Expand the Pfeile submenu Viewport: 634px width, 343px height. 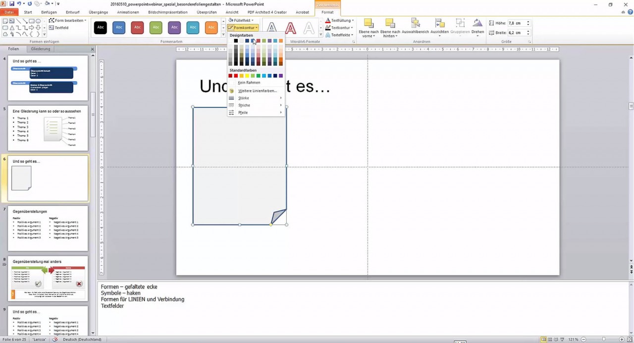(x=243, y=112)
